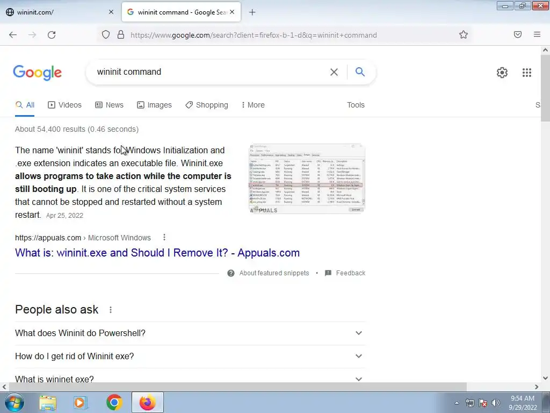Run search with the magnifier icon
550x413 pixels.
(x=360, y=72)
